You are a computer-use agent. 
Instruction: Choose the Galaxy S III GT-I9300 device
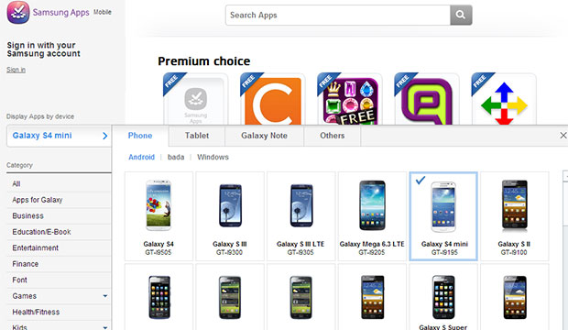tap(230, 216)
